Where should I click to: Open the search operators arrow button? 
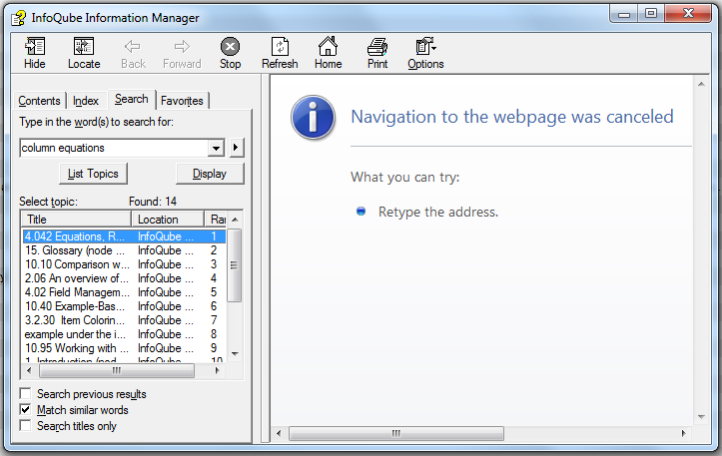237,148
